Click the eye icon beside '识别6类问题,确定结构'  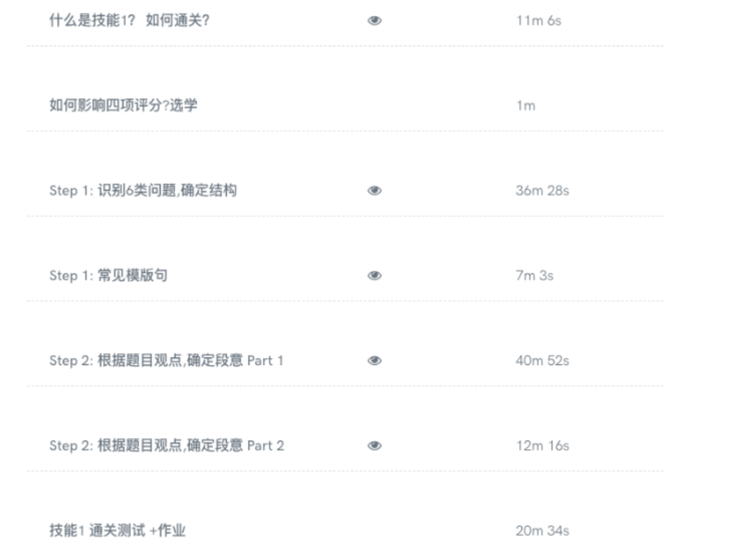[x=374, y=191]
